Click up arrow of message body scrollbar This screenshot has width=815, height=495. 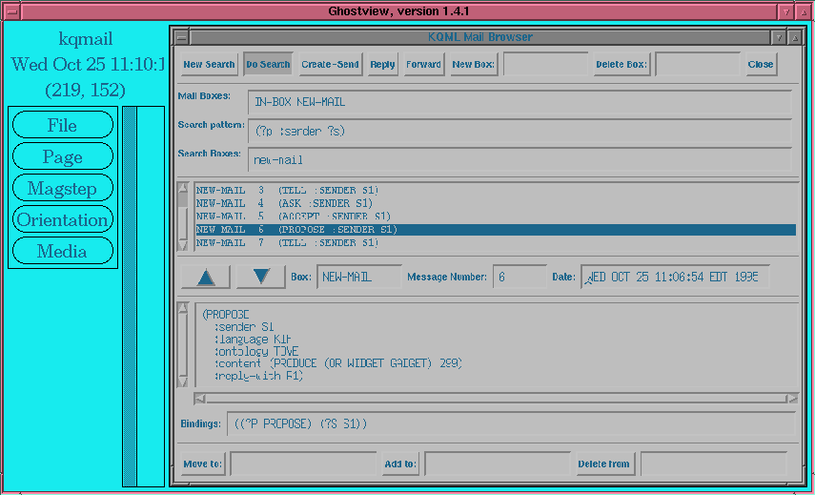(182, 308)
